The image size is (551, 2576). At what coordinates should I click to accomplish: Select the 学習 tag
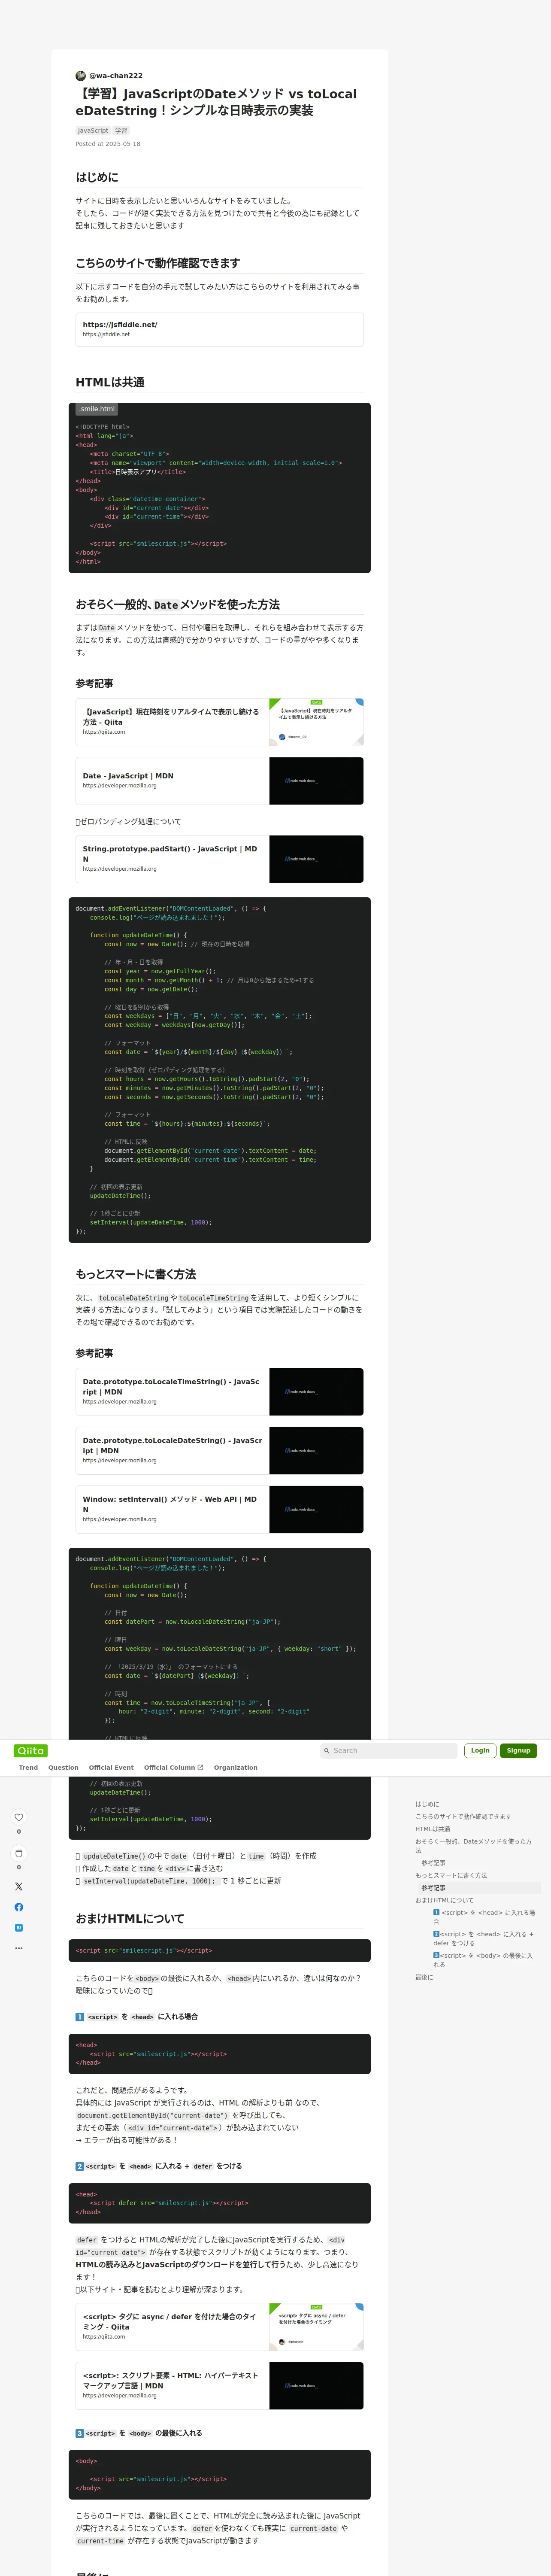tap(121, 130)
